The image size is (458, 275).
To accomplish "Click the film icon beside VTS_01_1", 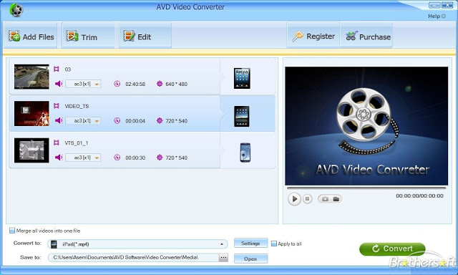I will (57, 143).
